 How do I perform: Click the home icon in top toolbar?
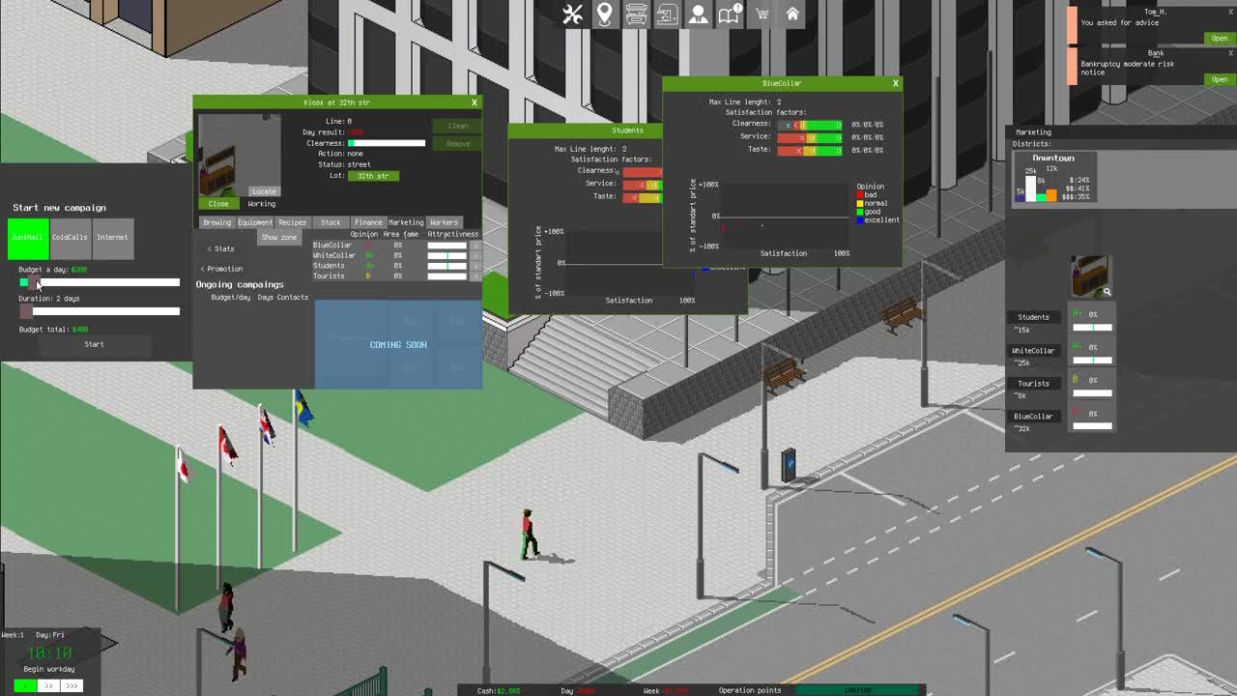792,14
